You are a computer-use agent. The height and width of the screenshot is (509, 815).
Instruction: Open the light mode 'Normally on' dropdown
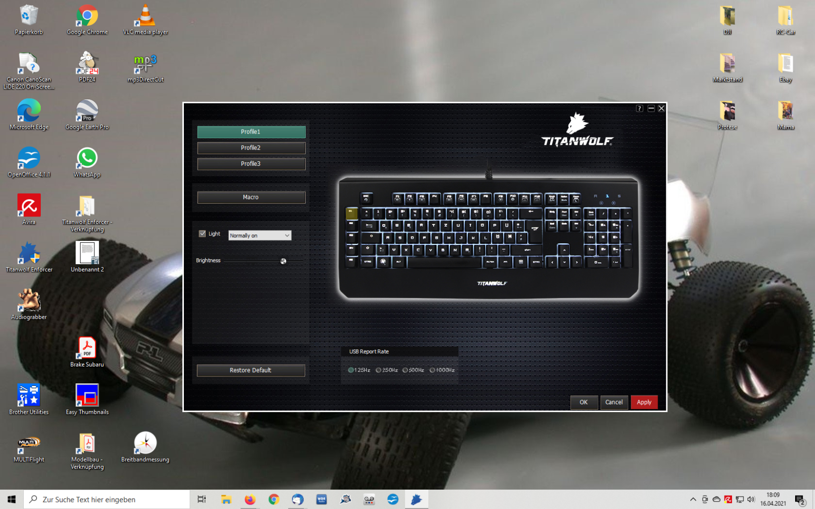click(x=259, y=235)
